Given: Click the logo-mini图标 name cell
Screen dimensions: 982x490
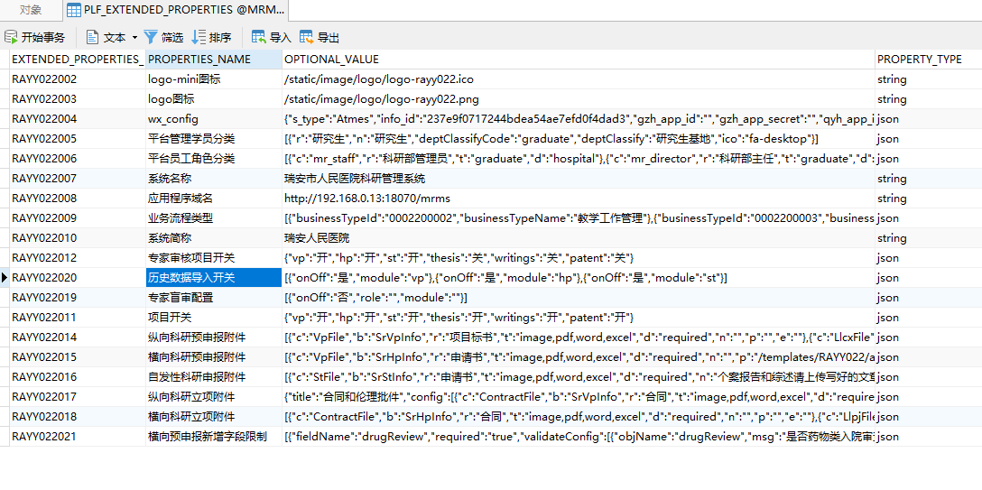Looking at the screenshot, I should (x=214, y=79).
